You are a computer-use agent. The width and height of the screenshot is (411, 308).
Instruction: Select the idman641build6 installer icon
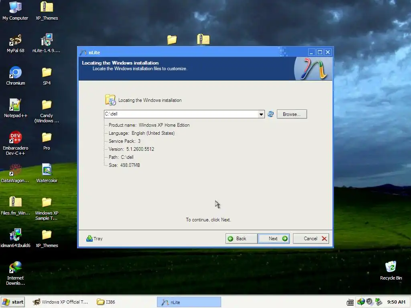tap(15, 238)
